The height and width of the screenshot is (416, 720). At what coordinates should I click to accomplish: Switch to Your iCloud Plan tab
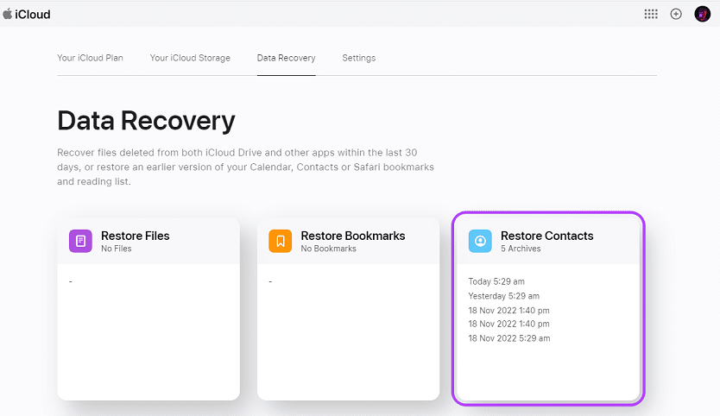pyautogui.click(x=90, y=58)
